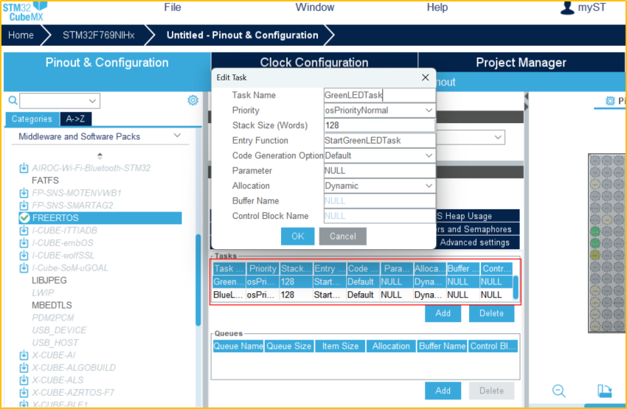Click the Task Name input field
The height and width of the screenshot is (409, 627).
(x=379, y=95)
